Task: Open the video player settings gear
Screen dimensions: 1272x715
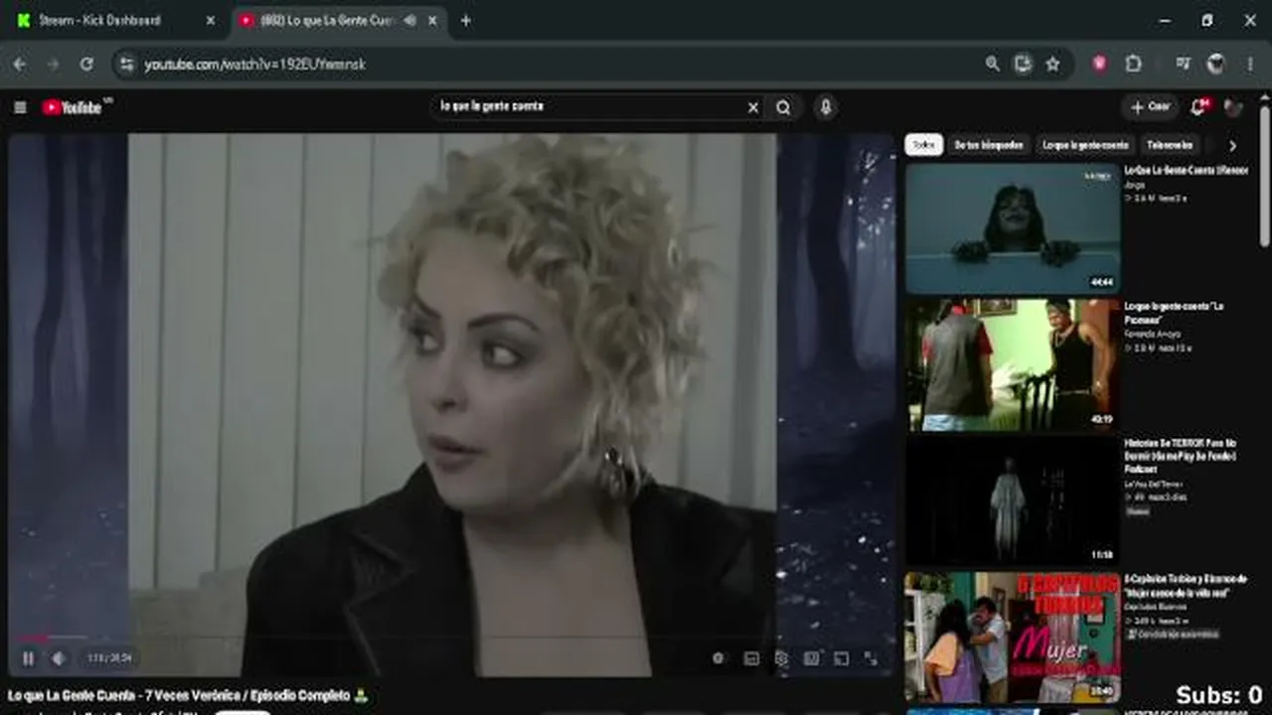Action: pos(781,657)
